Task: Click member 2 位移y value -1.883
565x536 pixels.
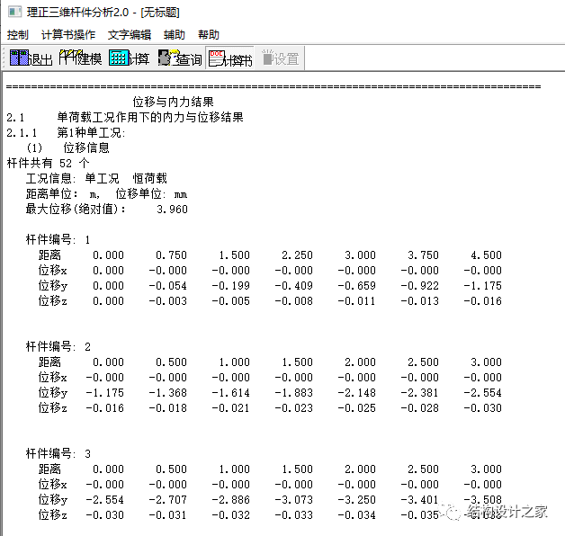Action: [x=294, y=393]
